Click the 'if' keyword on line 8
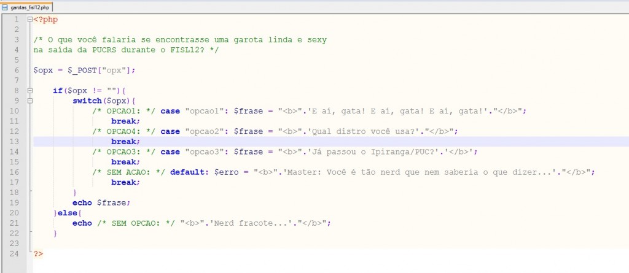The image size is (629, 273). pyautogui.click(x=58, y=91)
